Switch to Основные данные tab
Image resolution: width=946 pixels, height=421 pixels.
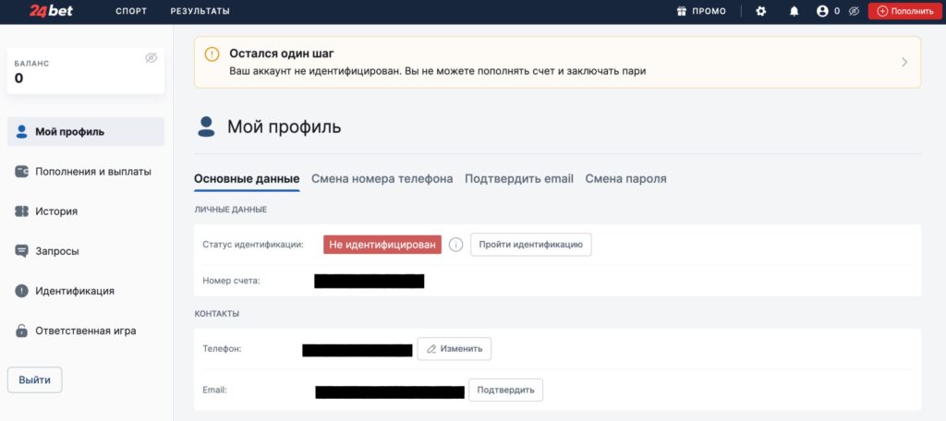point(247,179)
